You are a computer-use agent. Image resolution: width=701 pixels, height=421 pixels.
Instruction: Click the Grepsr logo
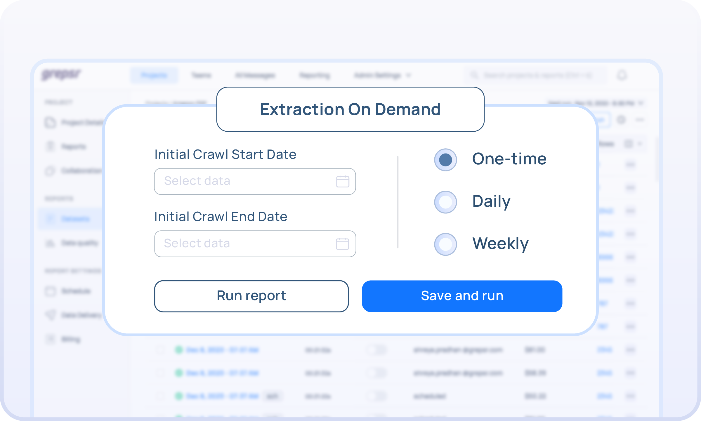coord(61,74)
